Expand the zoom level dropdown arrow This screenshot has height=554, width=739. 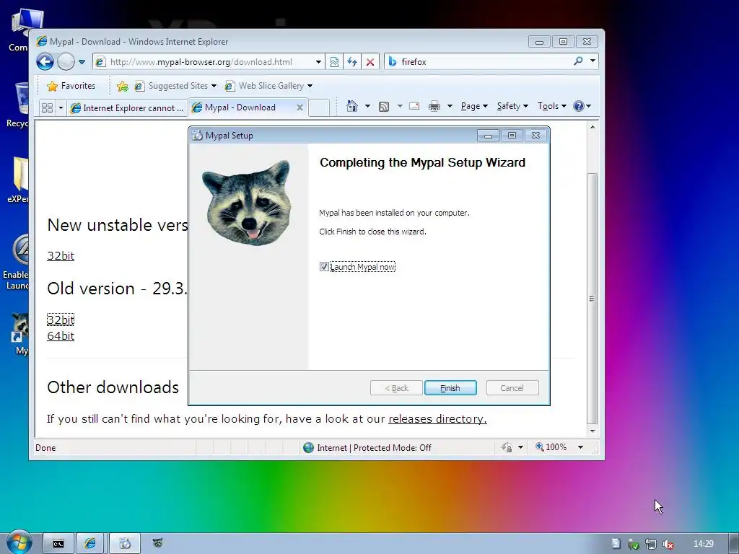pos(581,447)
